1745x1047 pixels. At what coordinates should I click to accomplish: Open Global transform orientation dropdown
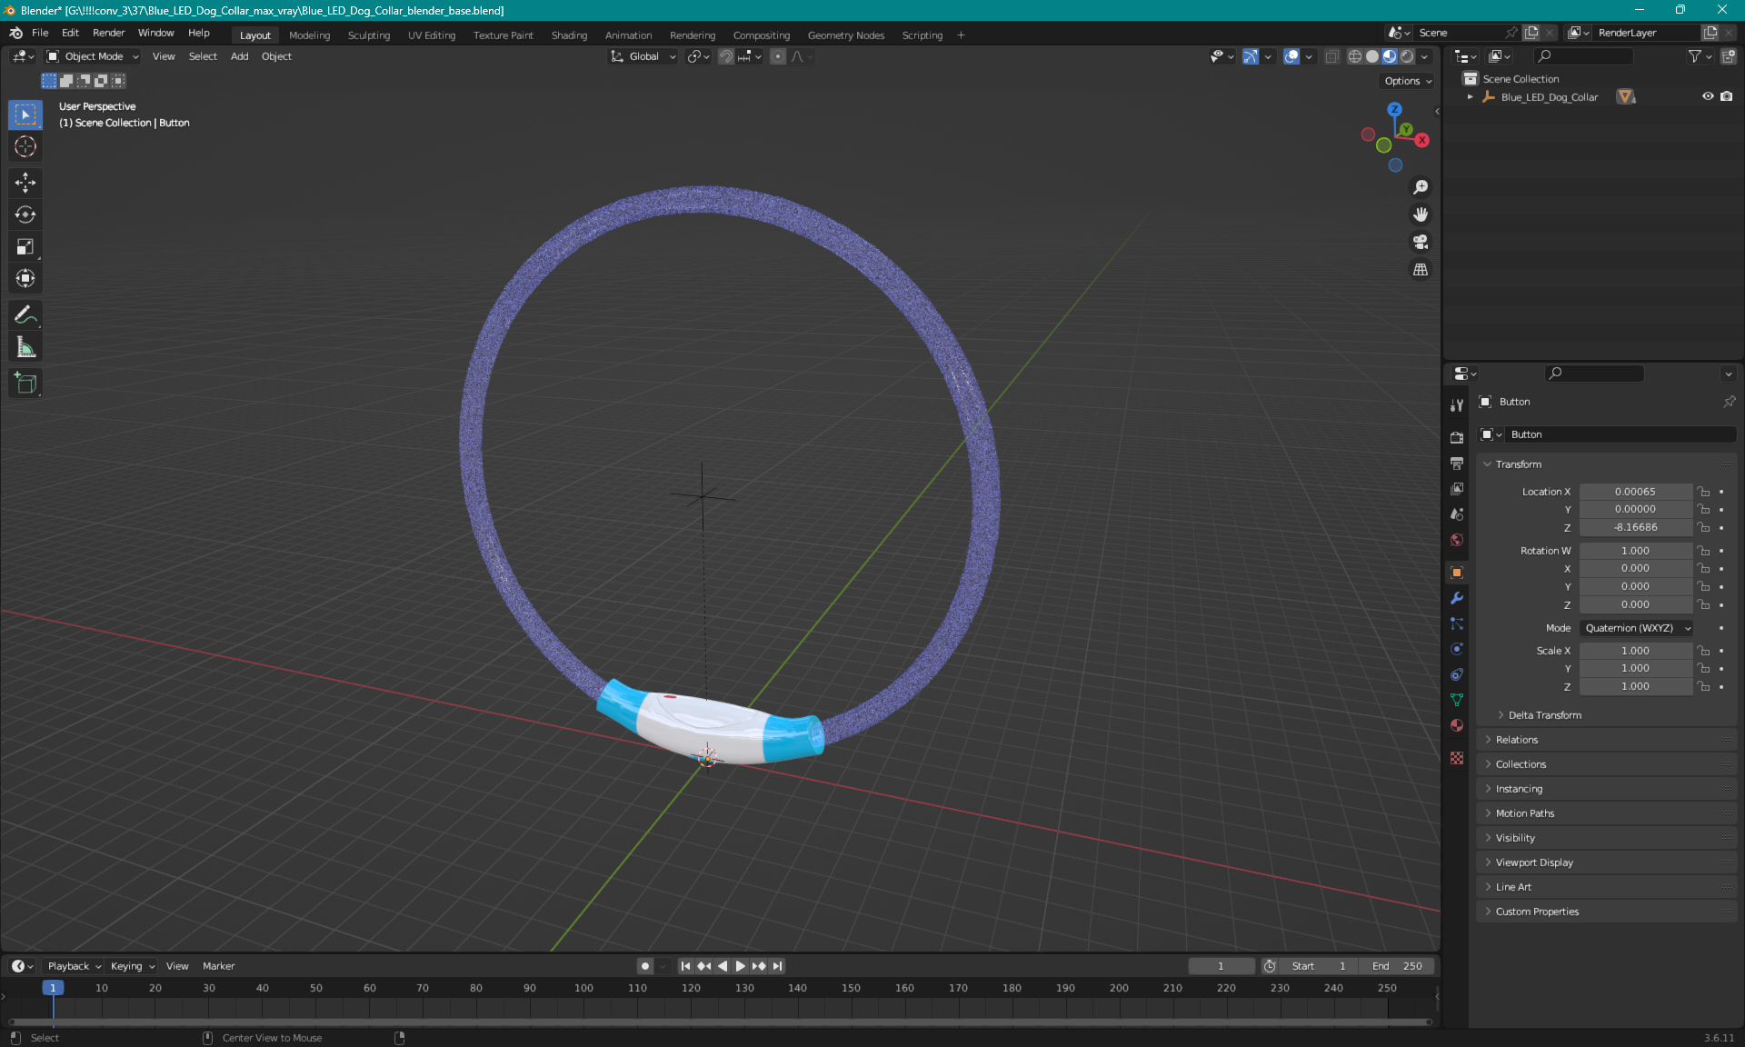click(643, 56)
